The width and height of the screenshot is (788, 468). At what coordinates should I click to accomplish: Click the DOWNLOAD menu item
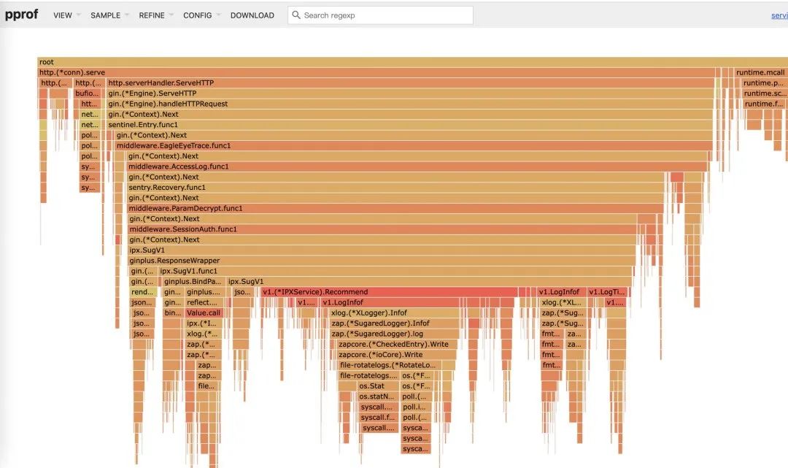click(x=252, y=15)
